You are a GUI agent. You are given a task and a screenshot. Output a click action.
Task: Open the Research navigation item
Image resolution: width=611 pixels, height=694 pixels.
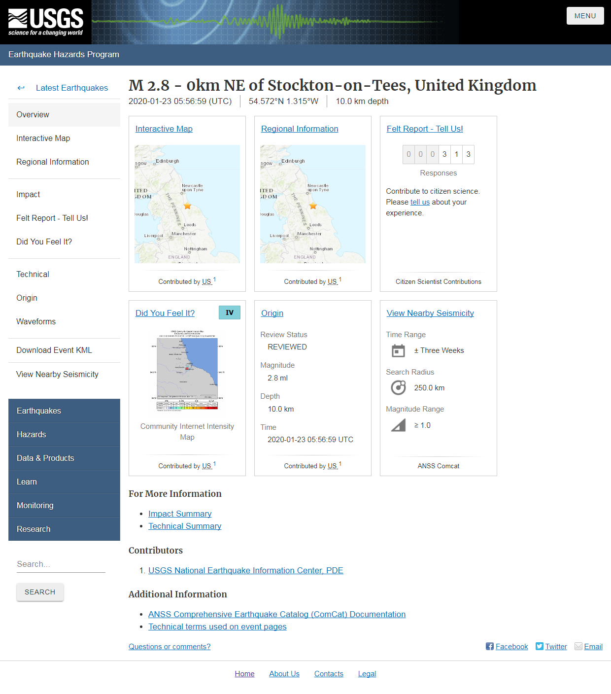point(64,529)
